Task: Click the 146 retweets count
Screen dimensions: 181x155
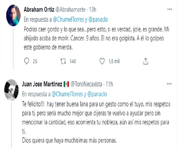Action: [x=73, y=61]
